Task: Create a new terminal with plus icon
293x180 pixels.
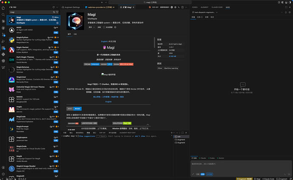Action: (x=172, y=133)
